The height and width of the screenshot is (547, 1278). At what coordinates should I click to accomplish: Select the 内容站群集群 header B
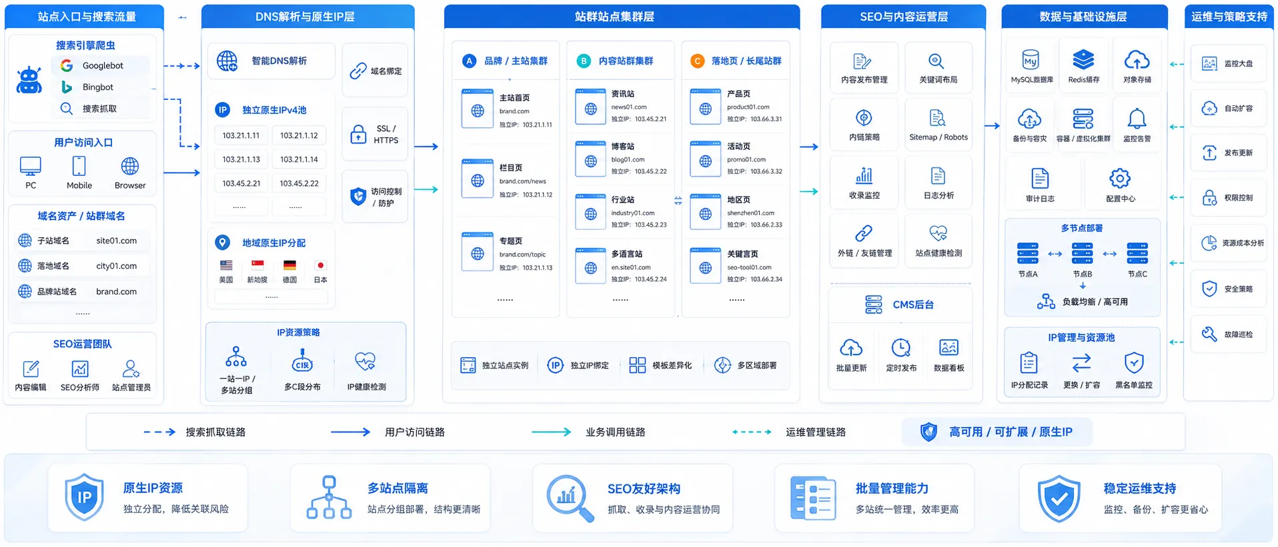tap(615, 61)
